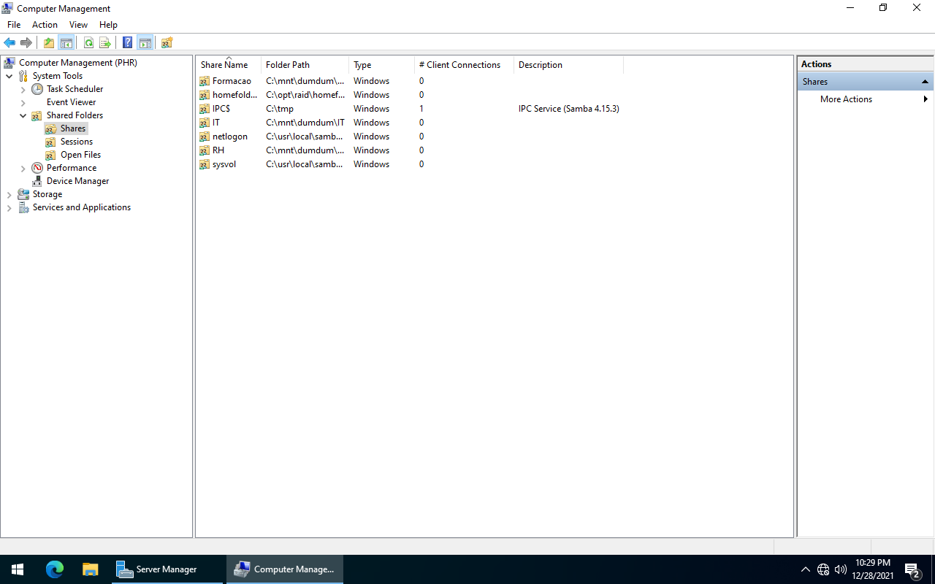Click the Refresh toolbar icon
Viewport: 935px width, 584px height.
pyautogui.click(x=88, y=42)
